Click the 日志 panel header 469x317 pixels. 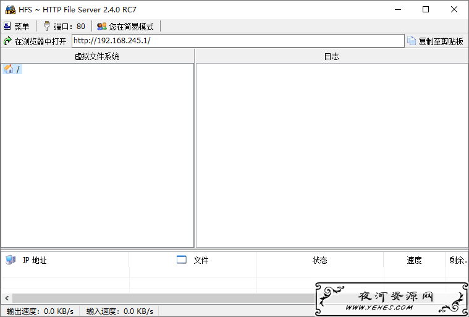331,56
